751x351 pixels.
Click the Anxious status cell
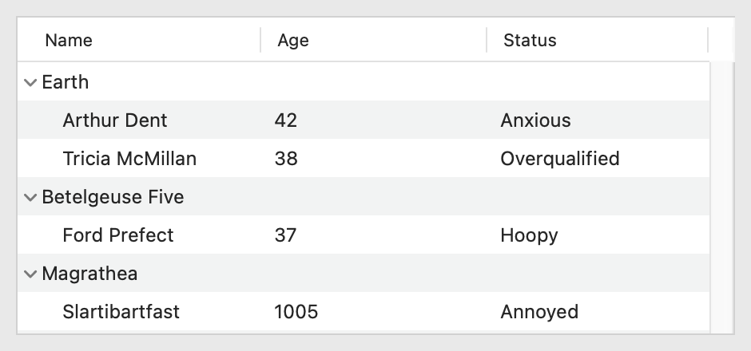[x=535, y=120]
